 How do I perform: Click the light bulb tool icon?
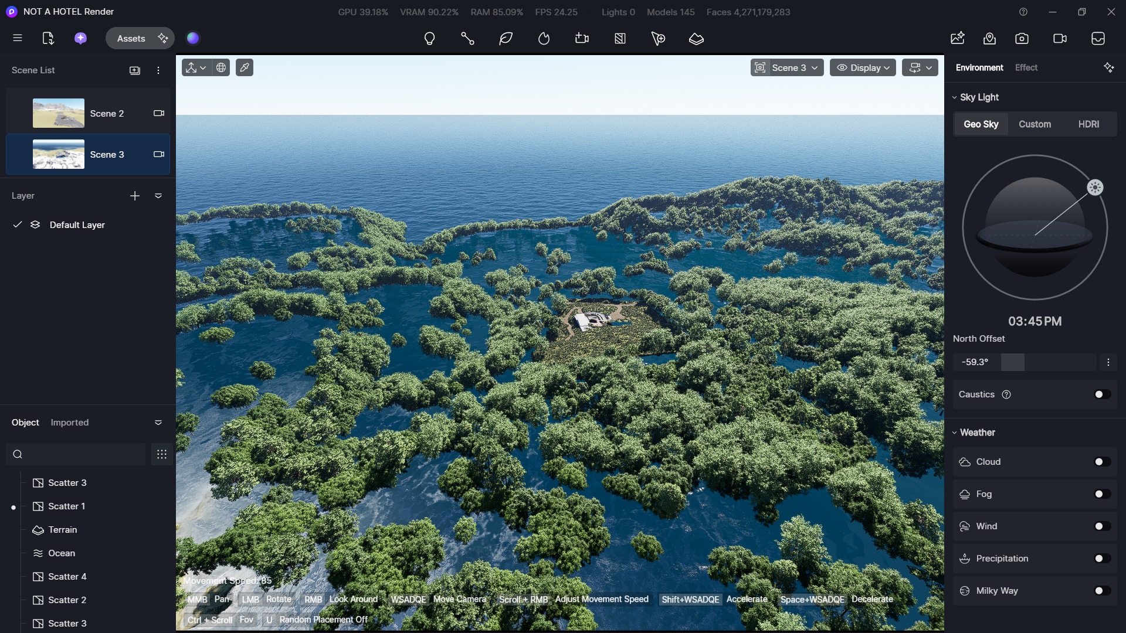click(x=429, y=39)
